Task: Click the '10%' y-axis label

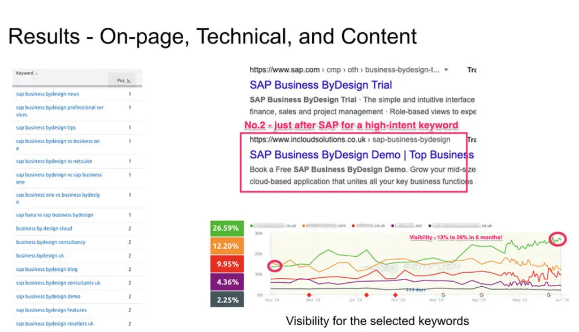Action: click(258, 274)
